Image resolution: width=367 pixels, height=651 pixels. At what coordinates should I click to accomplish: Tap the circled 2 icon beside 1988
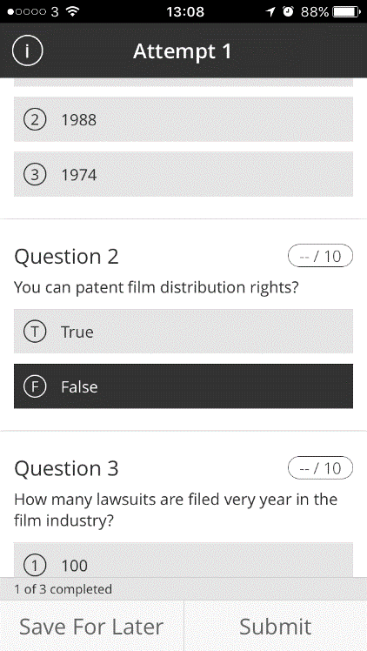[x=35, y=120]
